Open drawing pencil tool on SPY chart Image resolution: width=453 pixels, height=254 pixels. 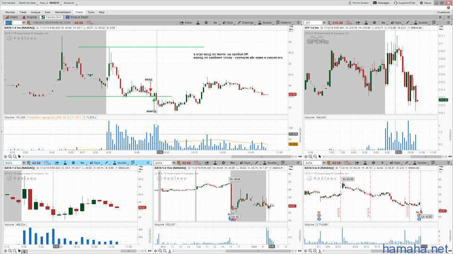pyautogui.click(x=408, y=23)
